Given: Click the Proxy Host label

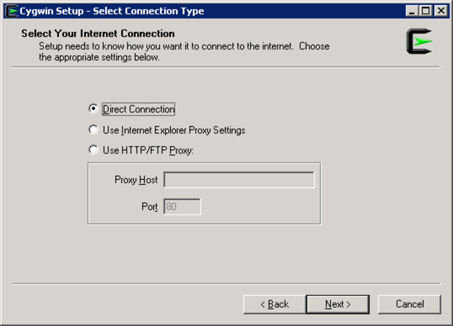Looking at the screenshot, I should pyautogui.click(x=136, y=180).
